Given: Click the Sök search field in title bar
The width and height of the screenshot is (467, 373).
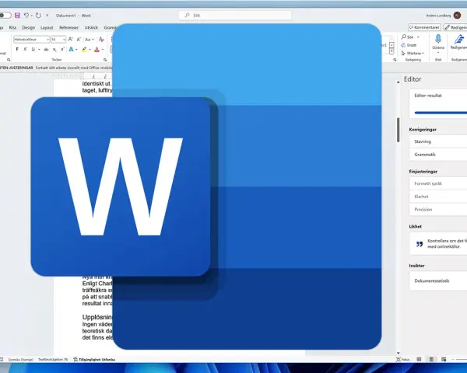Looking at the screenshot, I should click(235, 16).
